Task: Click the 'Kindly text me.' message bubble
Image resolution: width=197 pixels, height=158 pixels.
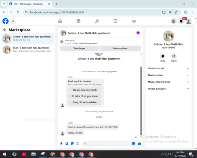Action: click(75, 133)
